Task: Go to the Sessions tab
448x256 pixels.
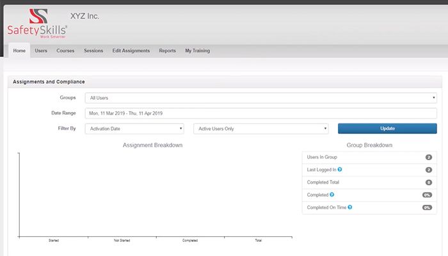Action: [93, 51]
